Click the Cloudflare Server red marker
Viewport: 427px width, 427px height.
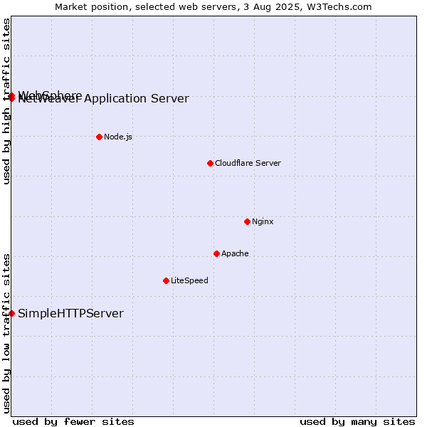[210, 164]
